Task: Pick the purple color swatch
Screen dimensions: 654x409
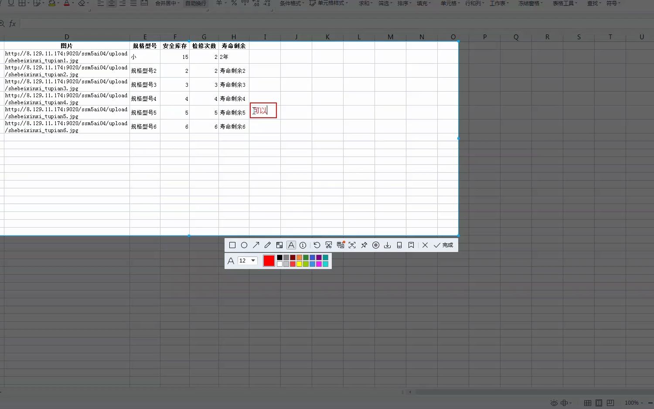Action: (319, 257)
